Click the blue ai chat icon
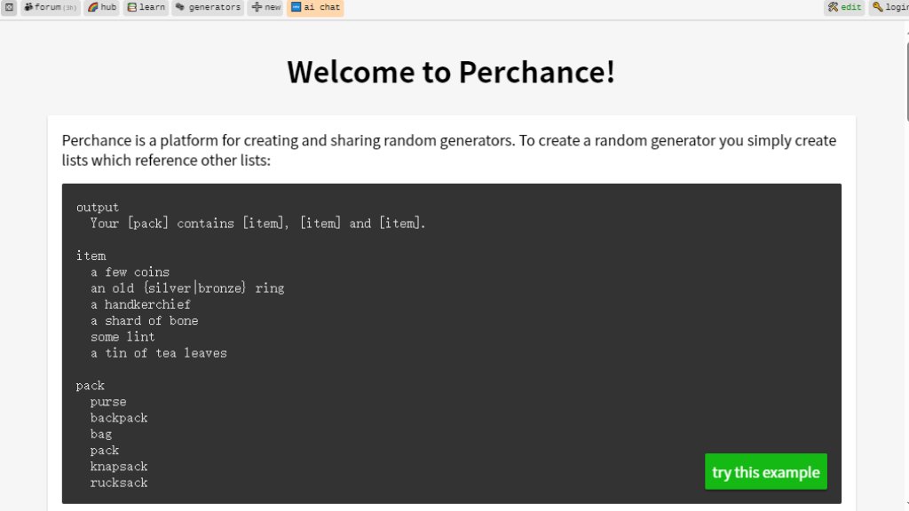 click(x=296, y=7)
